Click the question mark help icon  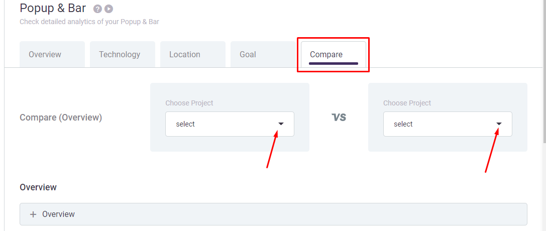point(97,9)
